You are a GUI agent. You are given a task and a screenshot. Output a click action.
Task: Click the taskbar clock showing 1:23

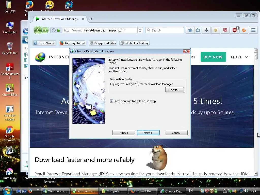tap(253, 191)
